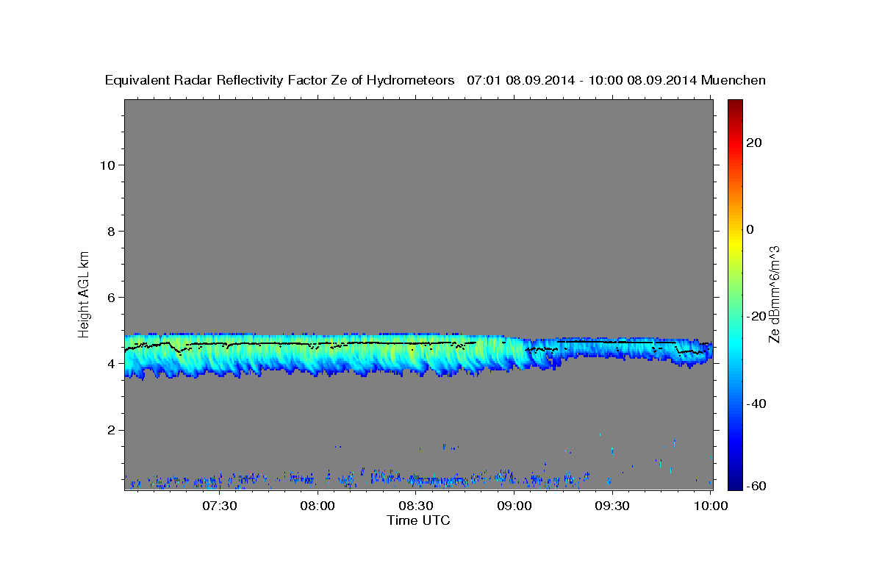Click the height axis value 10
882x588 pixels.
click(x=107, y=165)
